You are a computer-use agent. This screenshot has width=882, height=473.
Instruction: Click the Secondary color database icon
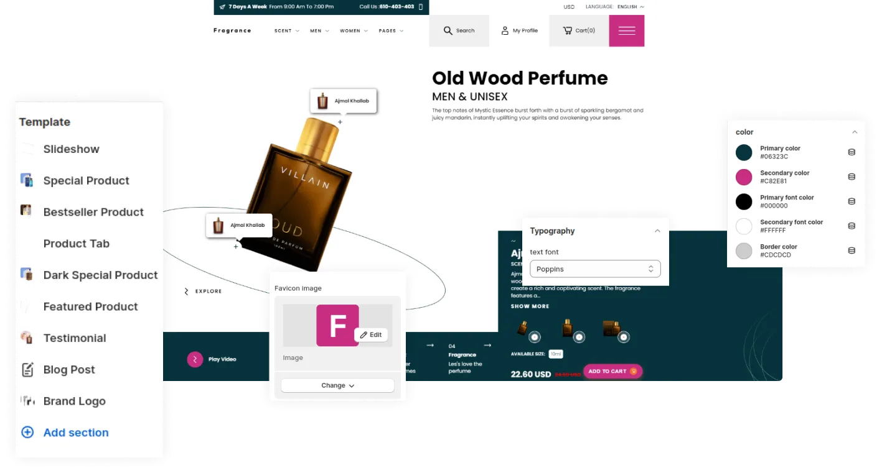852,177
